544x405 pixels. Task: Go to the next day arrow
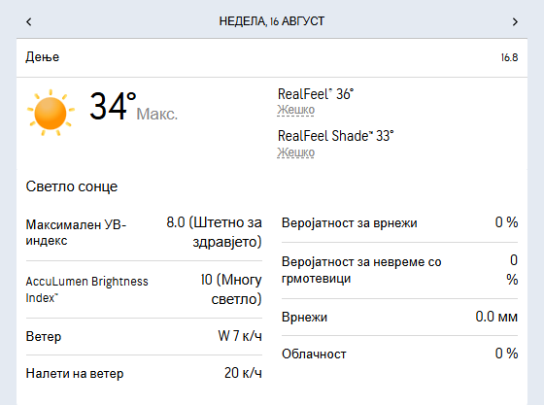(x=515, y=21)
